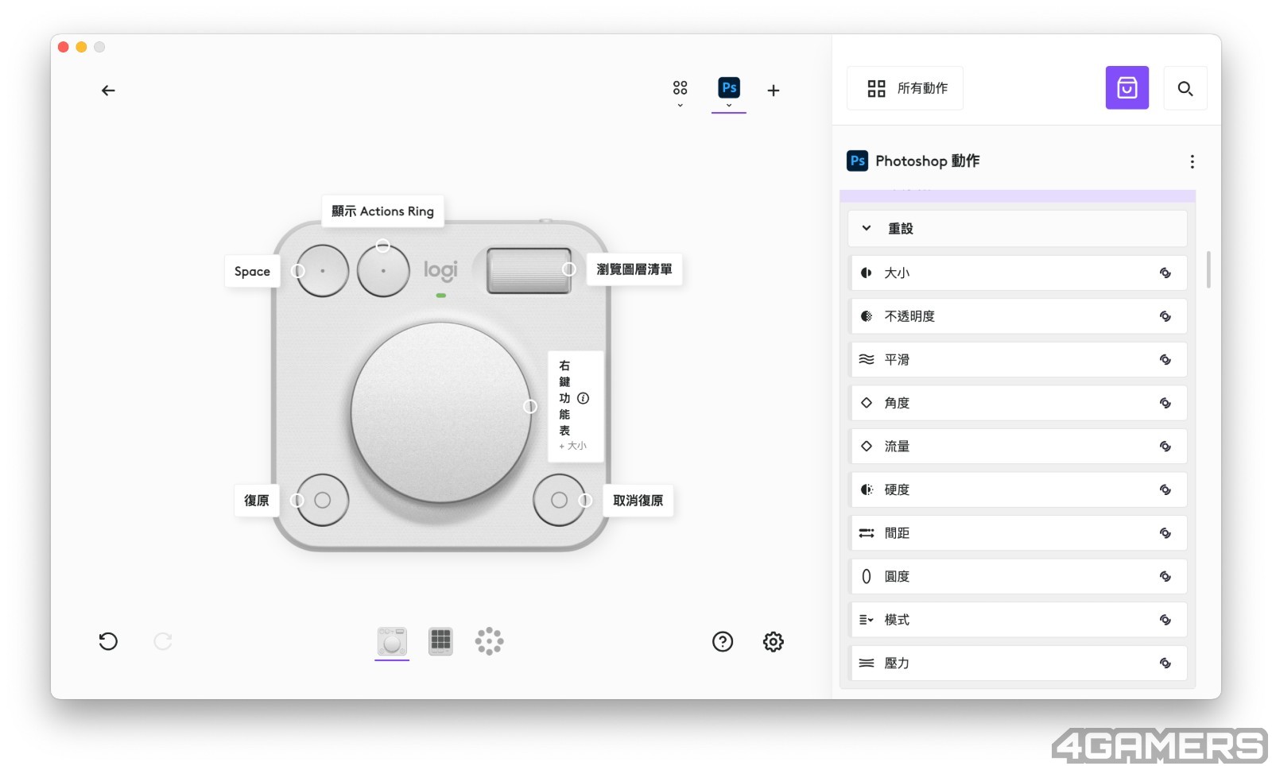Select the 大小 action row
The height and width of the screenshot is (766, 1272).
coord(1018,273)
